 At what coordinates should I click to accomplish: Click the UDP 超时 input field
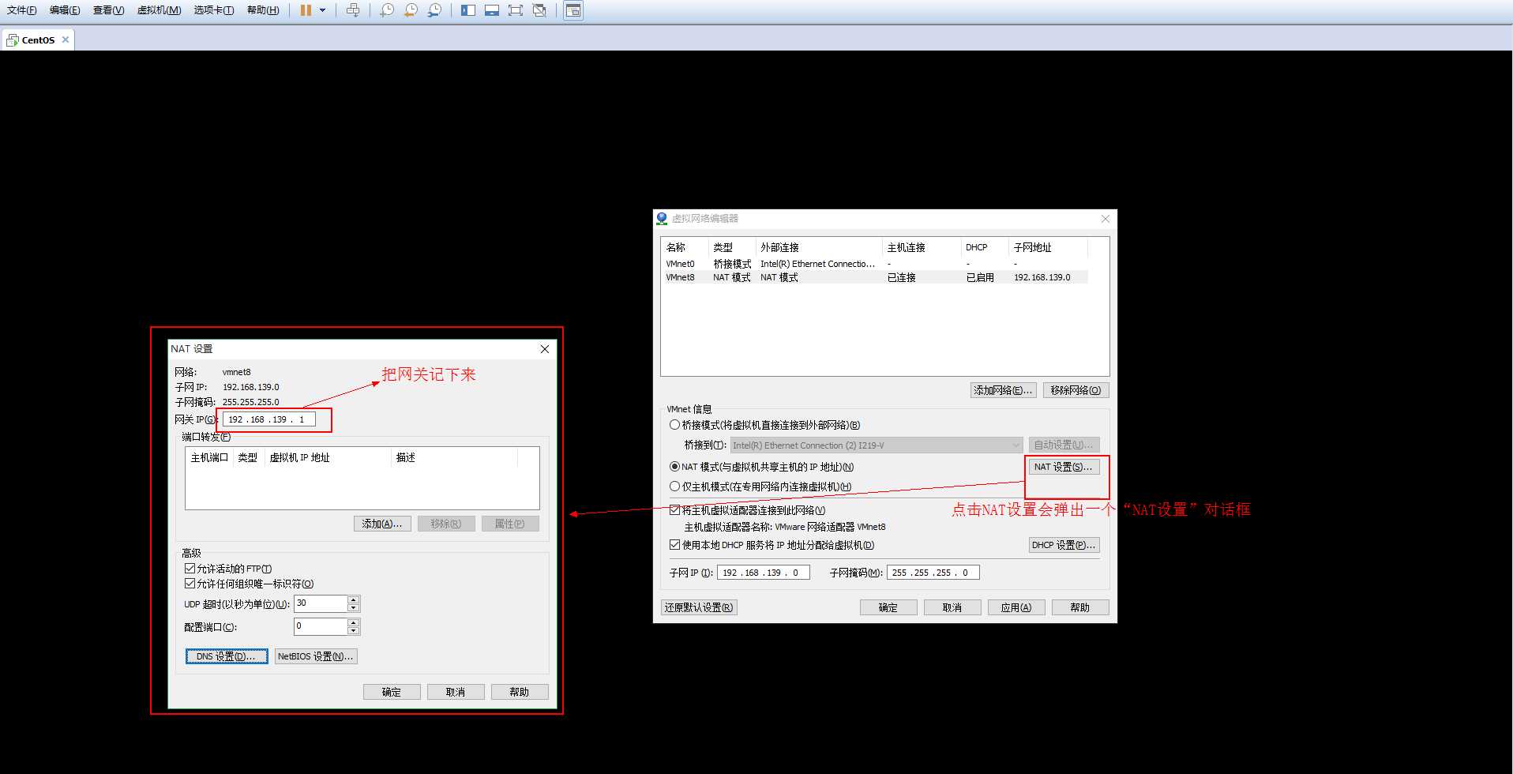[321, 603]
